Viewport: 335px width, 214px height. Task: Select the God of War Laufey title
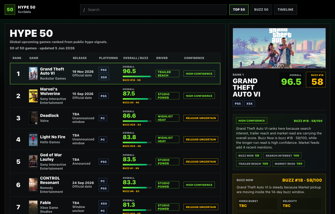(x=51, y=157)
